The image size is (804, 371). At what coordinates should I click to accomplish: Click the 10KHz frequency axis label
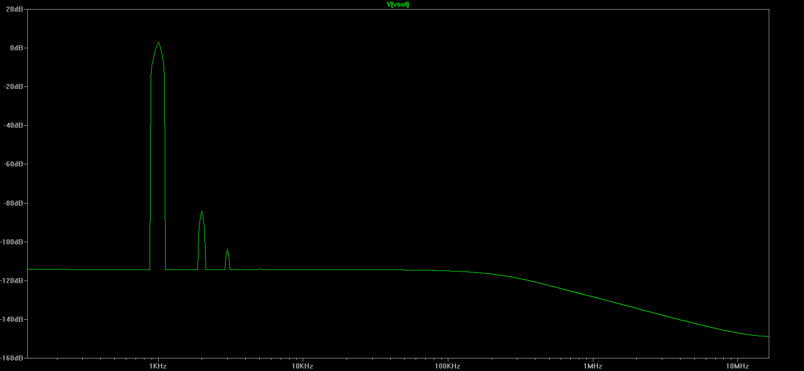(302, 366)
